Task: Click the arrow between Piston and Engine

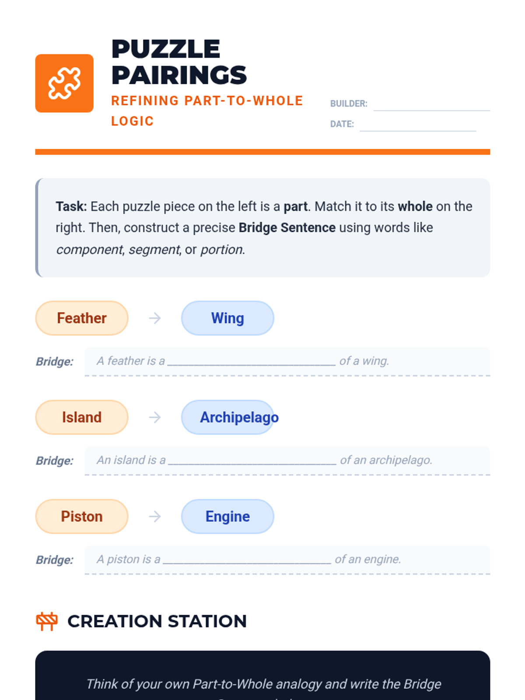Action: coord(155,517)
